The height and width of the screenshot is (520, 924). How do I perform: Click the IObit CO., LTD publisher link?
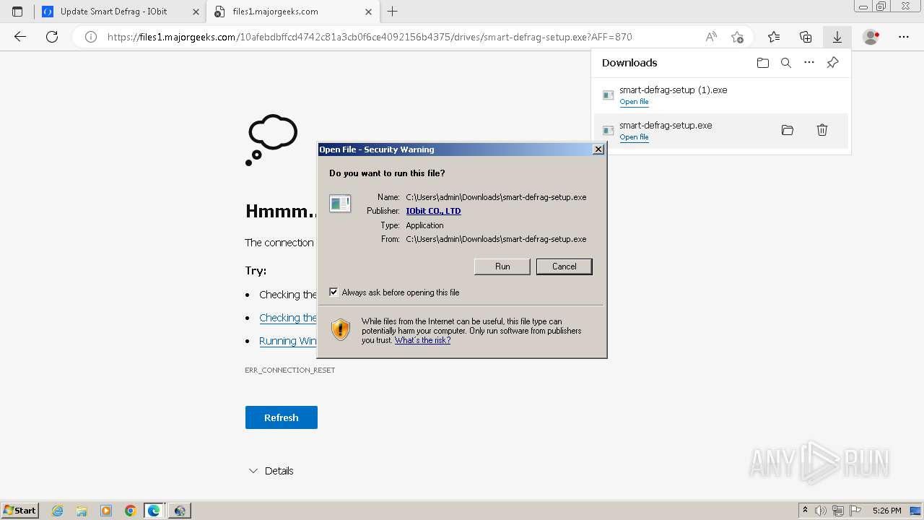433,211
